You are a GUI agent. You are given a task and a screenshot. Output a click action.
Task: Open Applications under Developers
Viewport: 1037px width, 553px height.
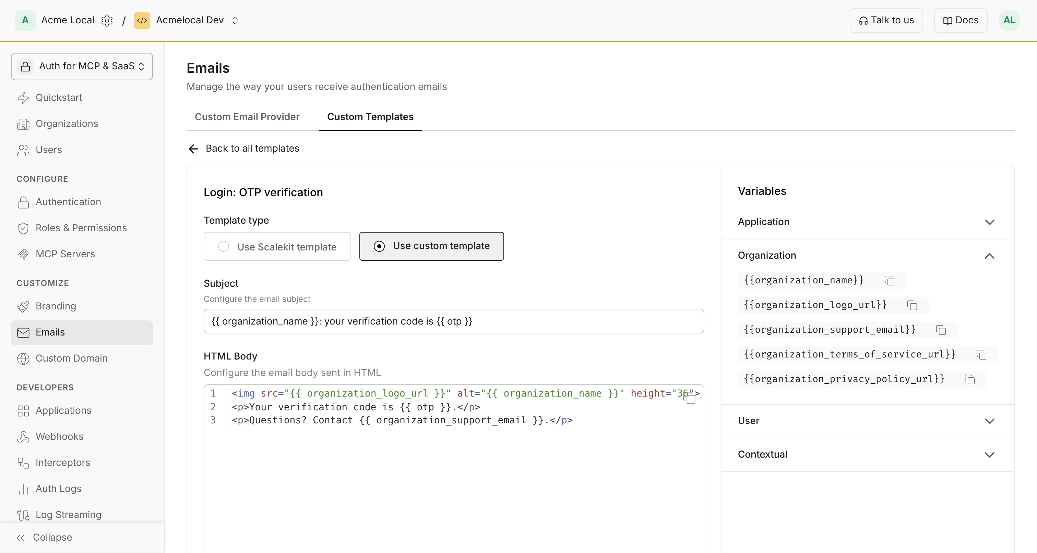(82, 410)
